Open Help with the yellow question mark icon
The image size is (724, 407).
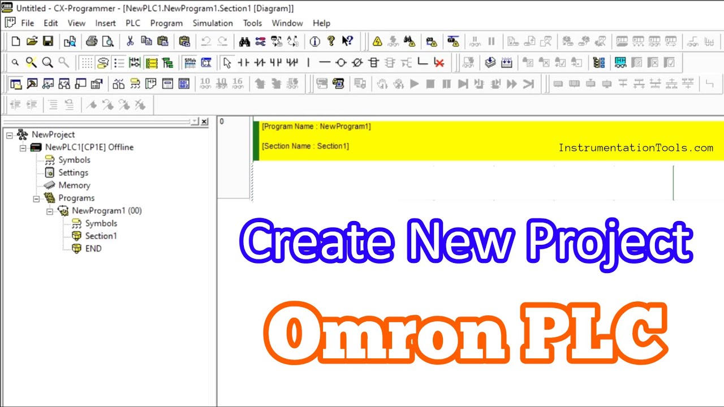[x=331, y=41]
